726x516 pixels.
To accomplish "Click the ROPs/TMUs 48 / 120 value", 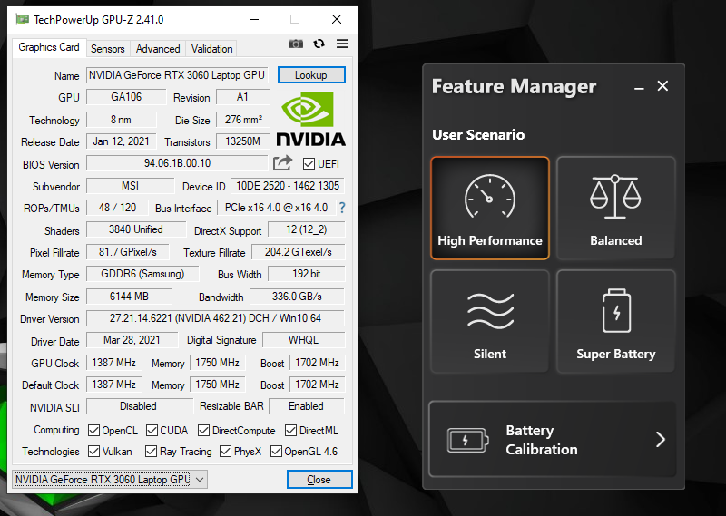I will [117, 208].
